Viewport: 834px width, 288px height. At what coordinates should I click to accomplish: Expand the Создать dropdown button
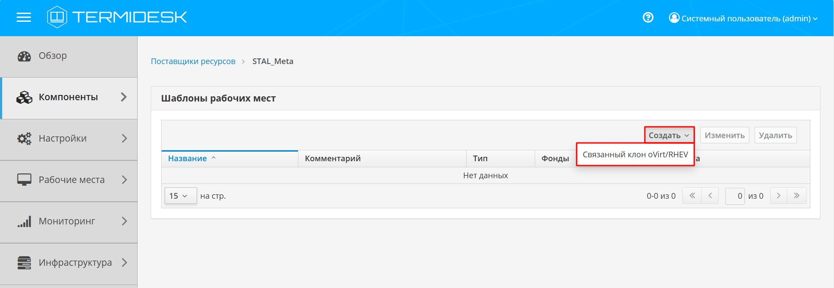pos(669,135)
